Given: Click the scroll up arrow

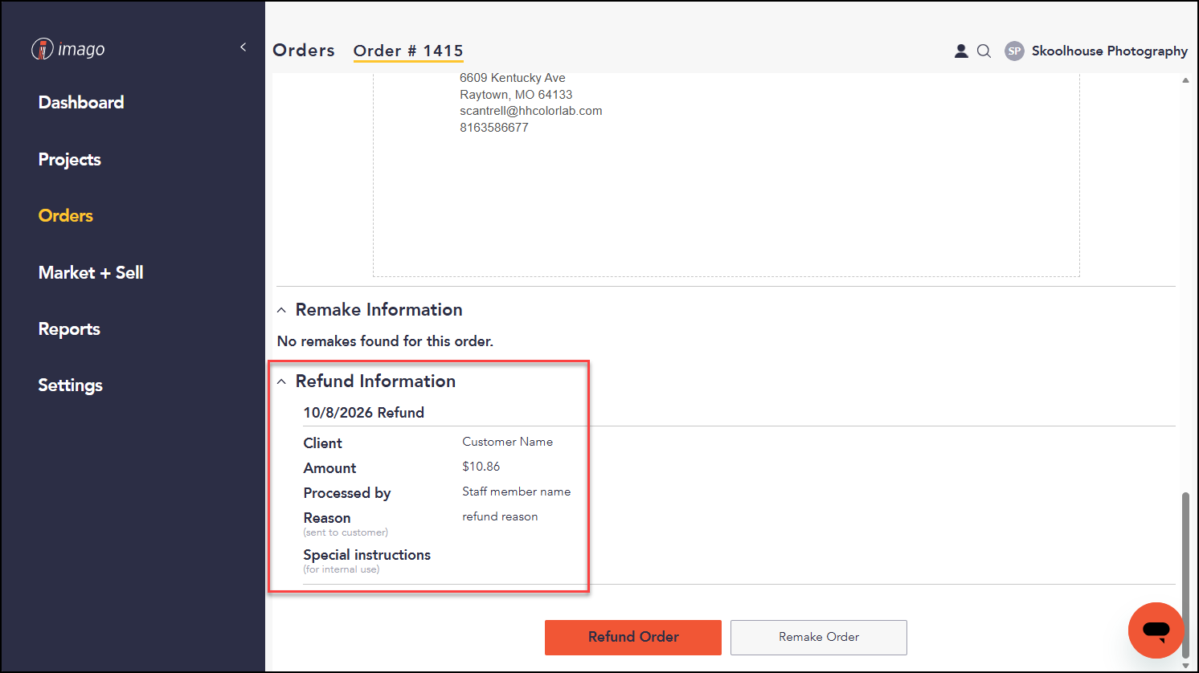Looking at the screenshot, I should [1185, 80].
